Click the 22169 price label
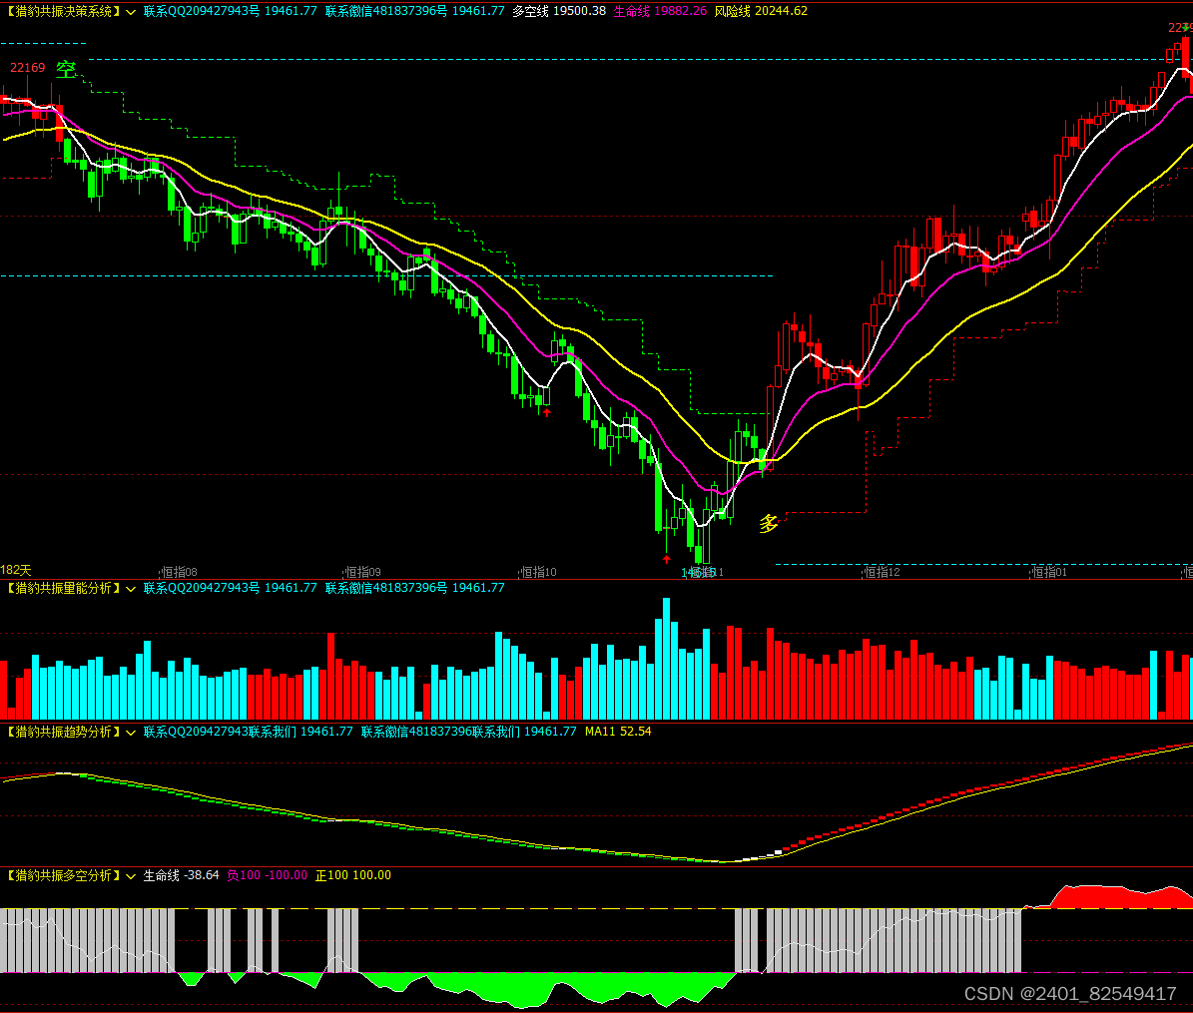1193x1013 pixels. (x=27, y=68)
